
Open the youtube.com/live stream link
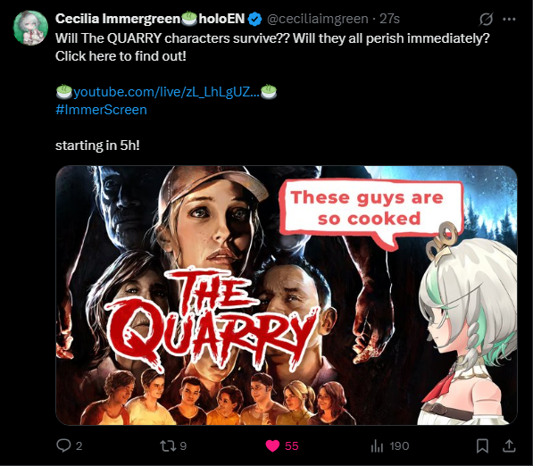(167, 92)
